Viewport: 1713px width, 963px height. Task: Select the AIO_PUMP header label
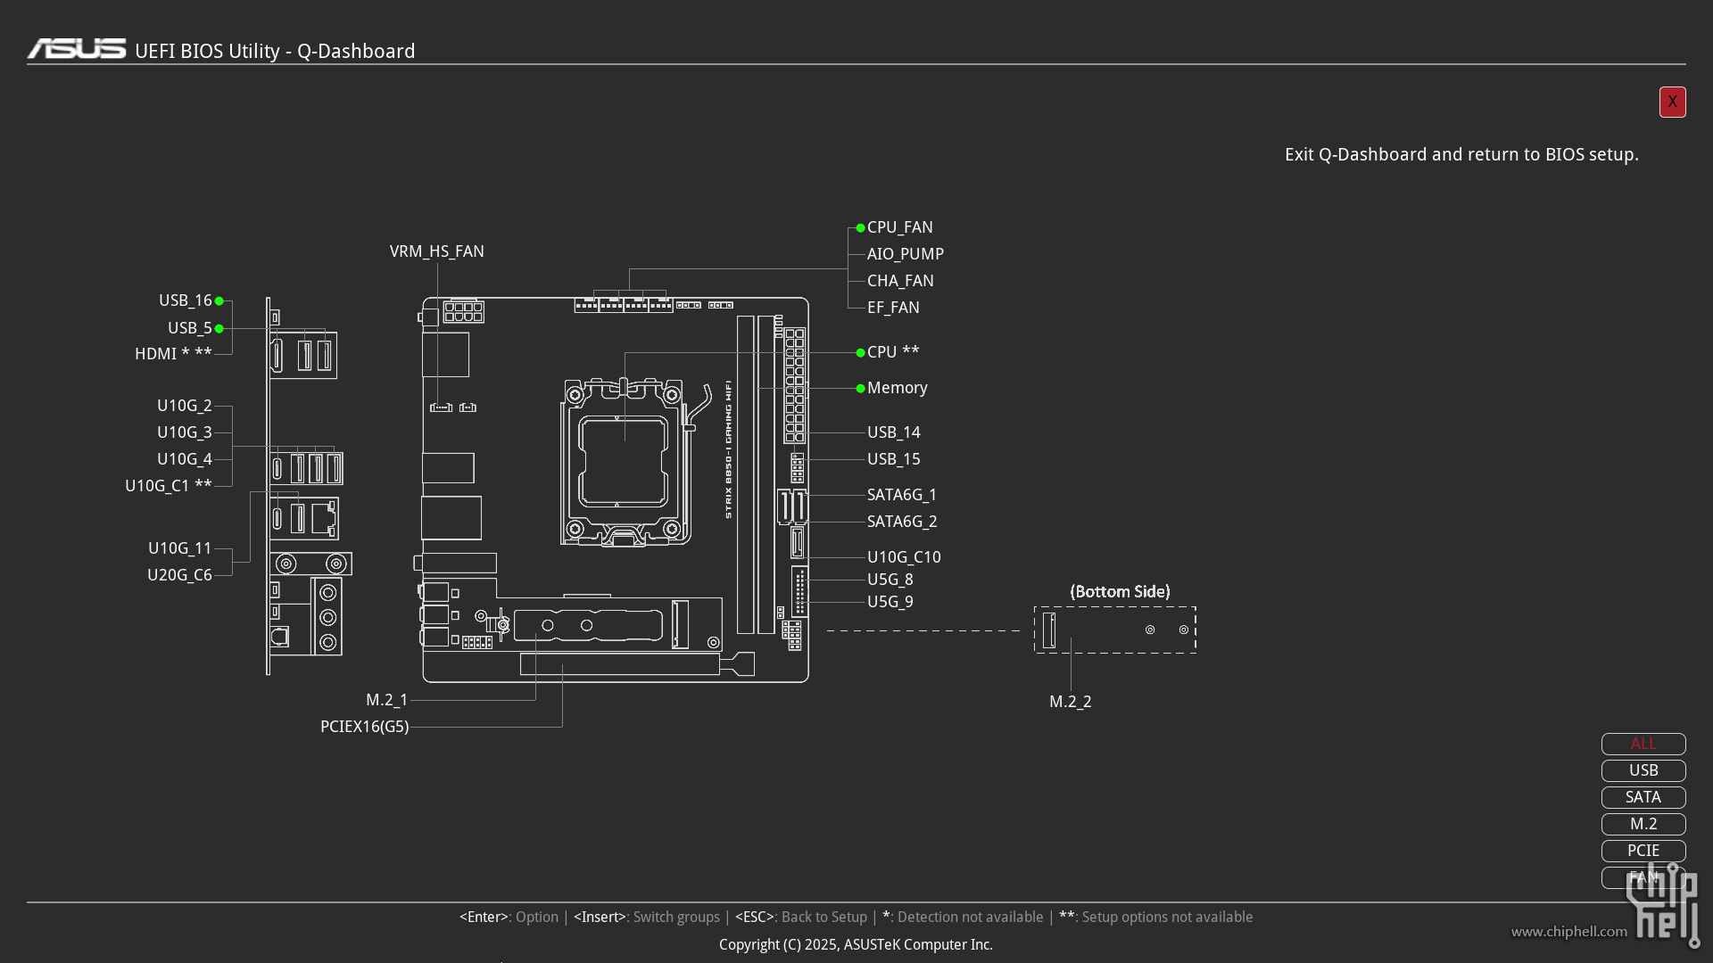[906, 254]
